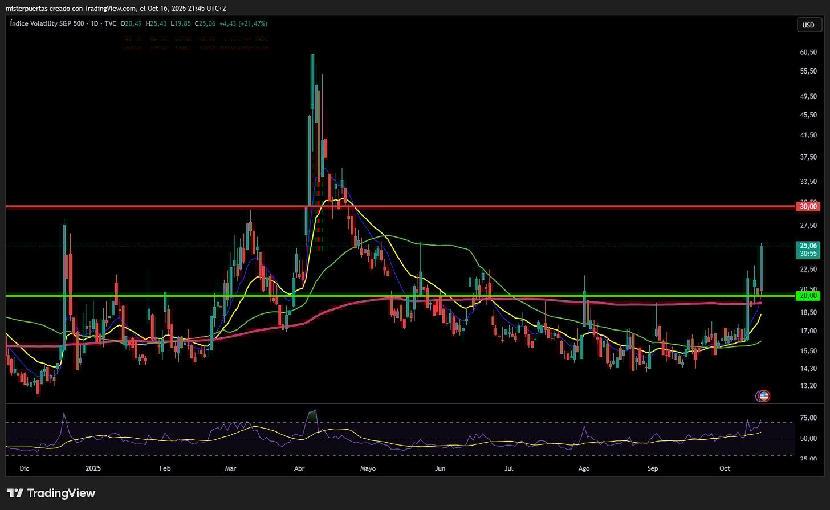The height and width of the screenshot is (510, 830).
Task: Click the 18,50 price axis label
Action: pos(808,312)
